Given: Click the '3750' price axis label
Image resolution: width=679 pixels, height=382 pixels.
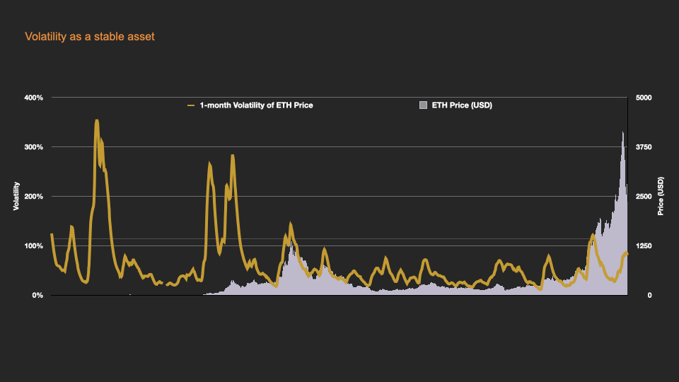Looking at the screenshot, I should pos(644,147).
